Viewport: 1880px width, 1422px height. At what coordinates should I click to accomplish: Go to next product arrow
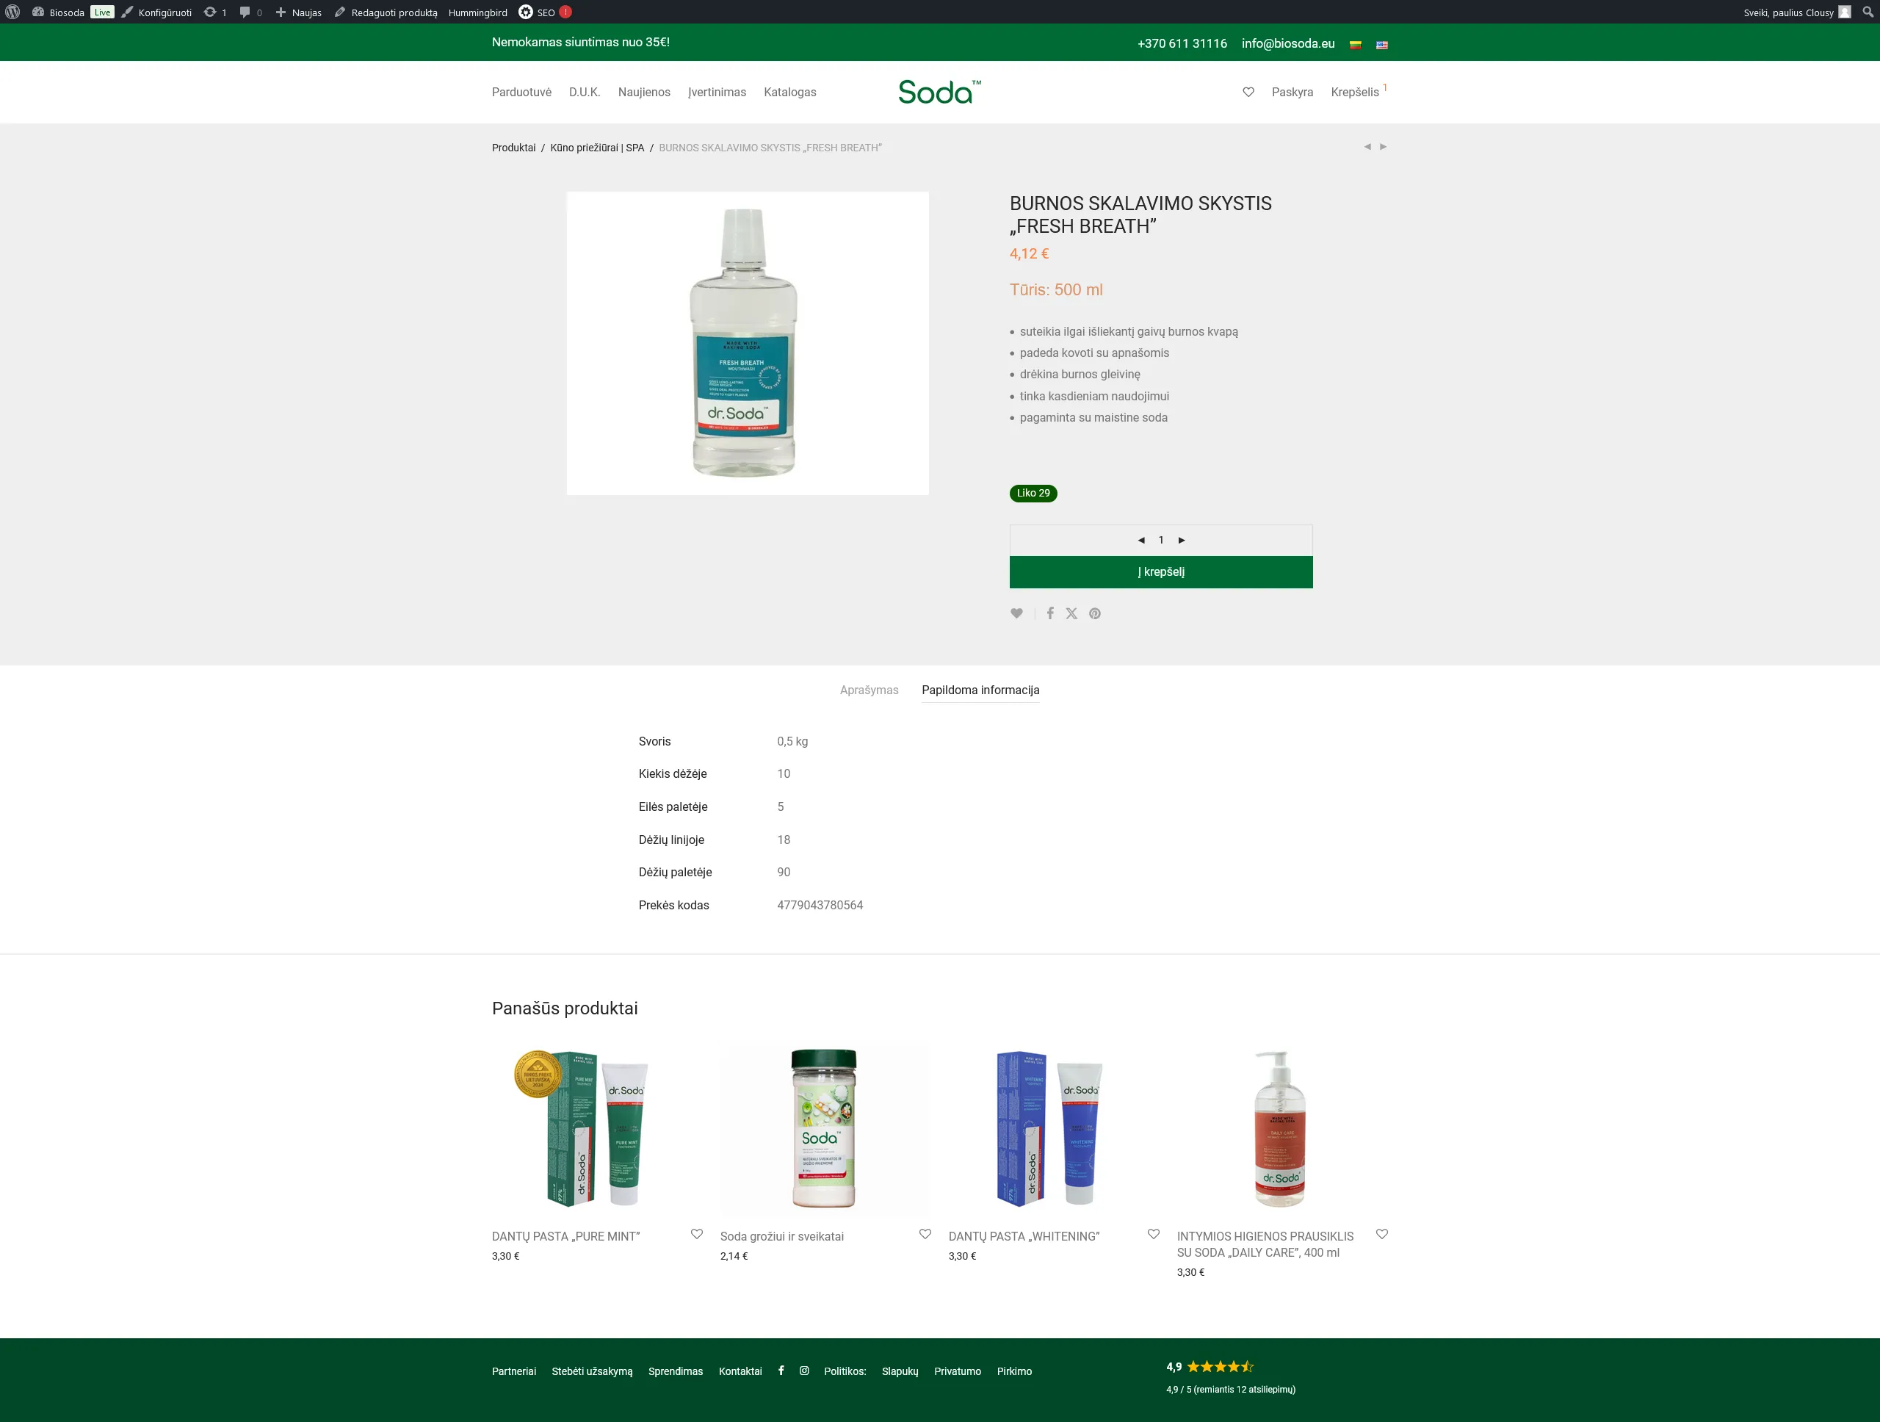click(1383, 147)
